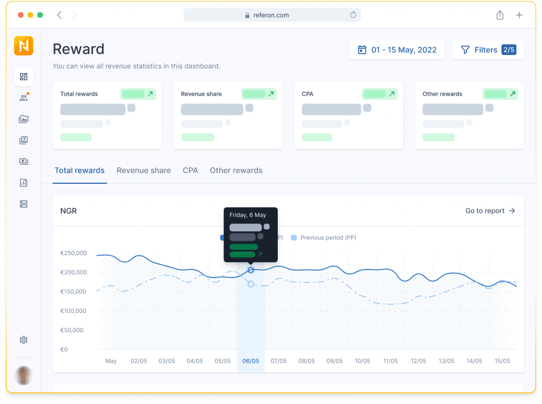This screenshot has height=404, width=542.
Task: Click the Friday, 6 May tooltip heading
Action: [248, 215]
